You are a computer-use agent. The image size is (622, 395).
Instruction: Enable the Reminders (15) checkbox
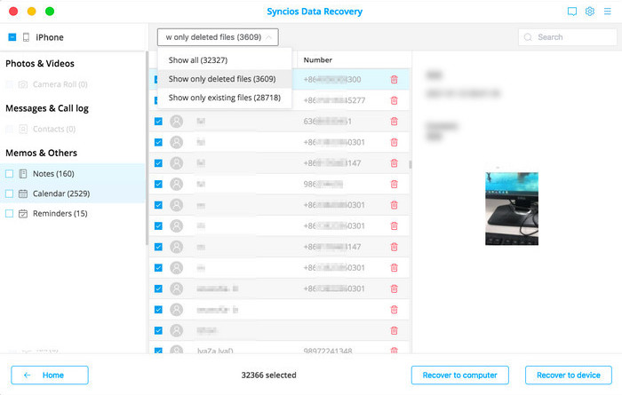point(10,214)
